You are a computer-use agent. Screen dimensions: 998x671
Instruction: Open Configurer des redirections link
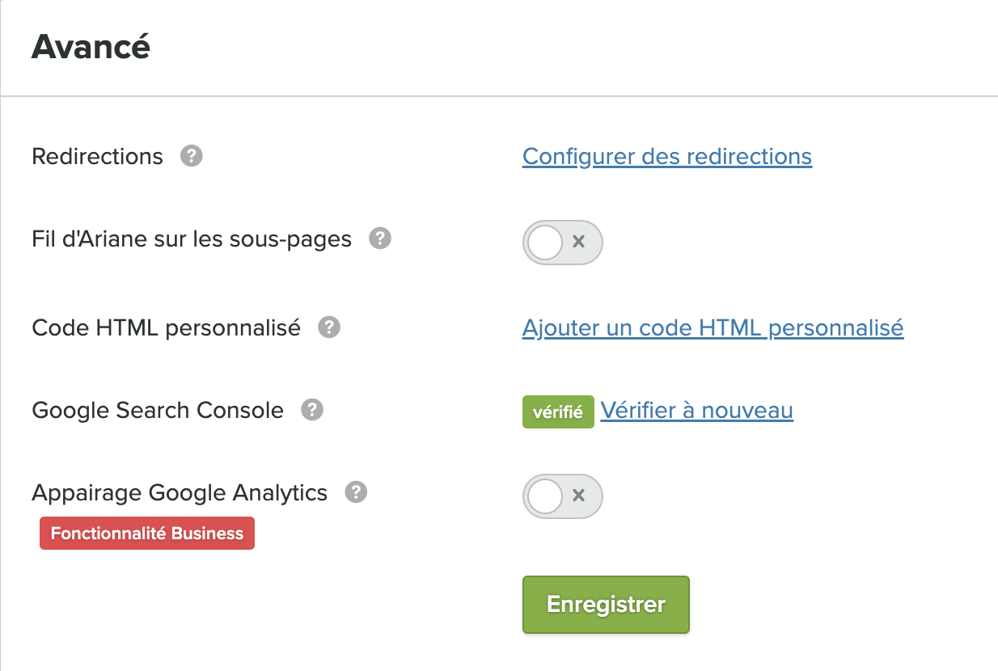pyautogui.click(x=667, y=156)
